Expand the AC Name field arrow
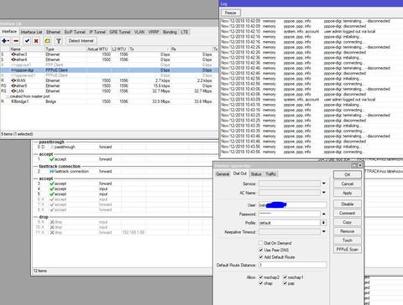Screen dimensions: 403x305 (324, 193)
